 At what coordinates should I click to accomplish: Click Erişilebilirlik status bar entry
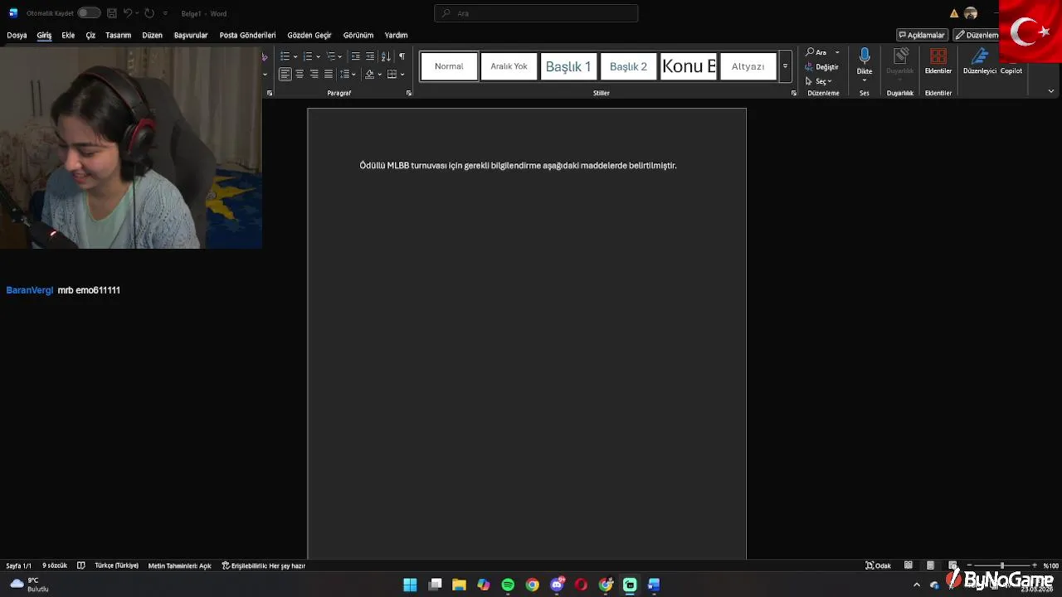click(x=264, y=565)
